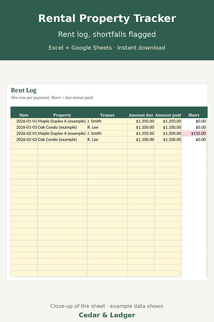214x322 pixels.
Task: Select Maple Duplex A cell in 2026-02-01 row
Action: [x=62, y=133]
